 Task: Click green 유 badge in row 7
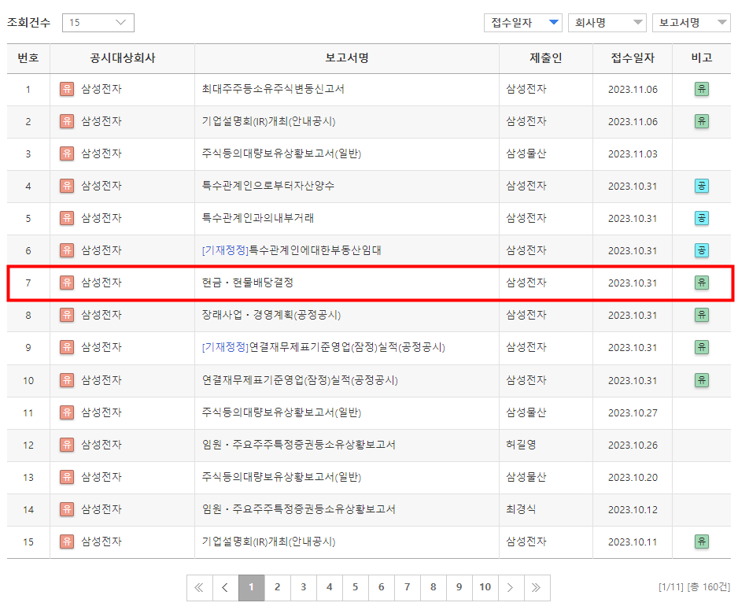(702, 283)
